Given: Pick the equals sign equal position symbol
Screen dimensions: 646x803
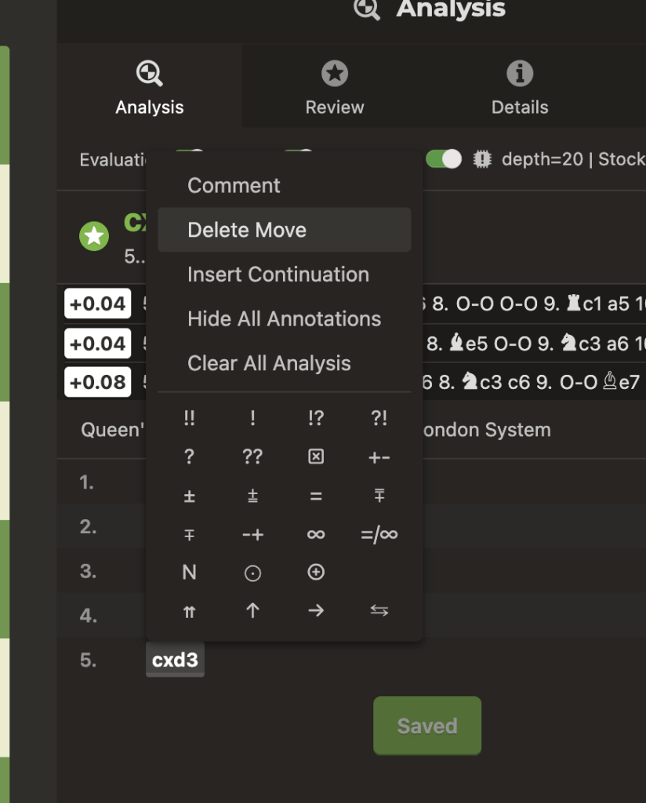Looking at the screenshot, I should pyautogui.click(x=316, y=496).
